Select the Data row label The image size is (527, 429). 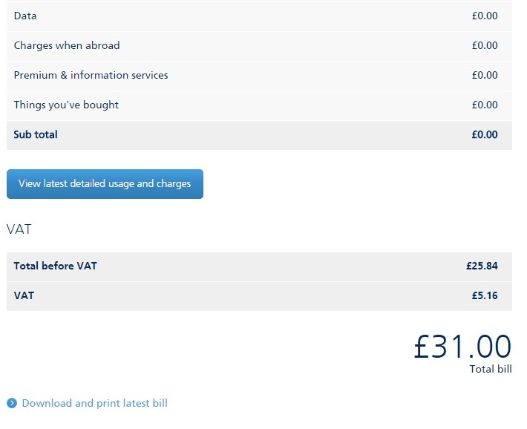click(25, 16)
